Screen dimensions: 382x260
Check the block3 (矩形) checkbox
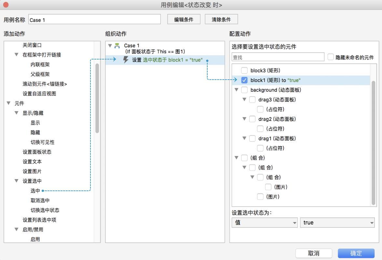click(244, 70)
